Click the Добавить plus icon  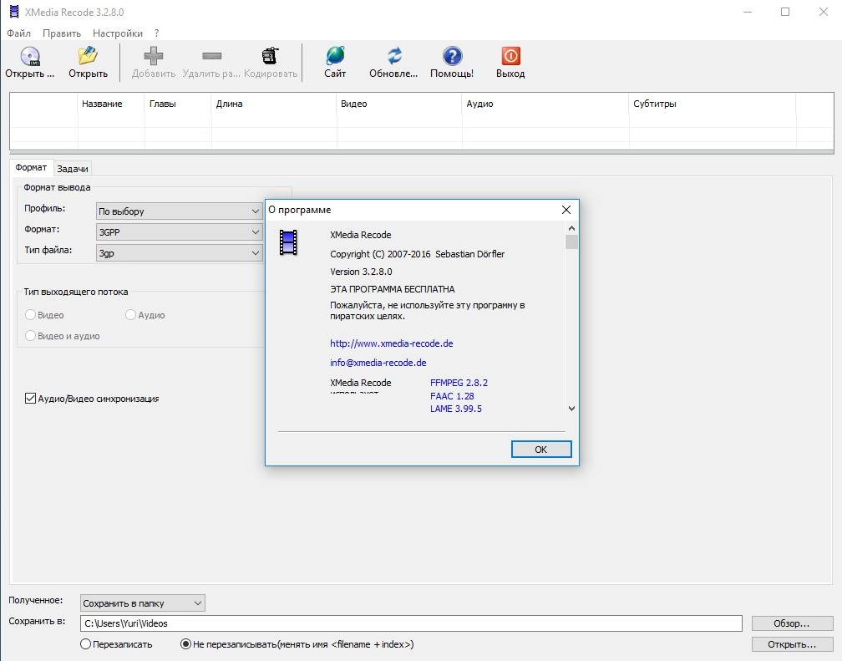tap(154, 56)
